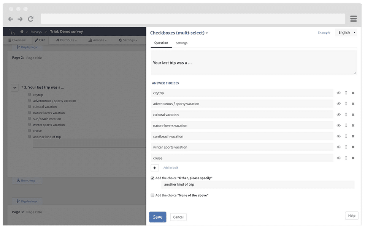The height and width of the screenshot is (230, 365).
Task: Edit the cruise answer text field
Action: coord(242,158)
